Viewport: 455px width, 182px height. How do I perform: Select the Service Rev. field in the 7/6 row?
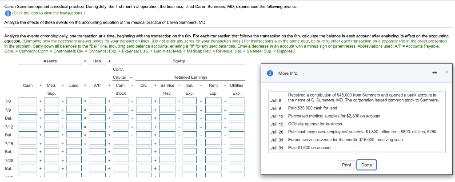point(167,101)
